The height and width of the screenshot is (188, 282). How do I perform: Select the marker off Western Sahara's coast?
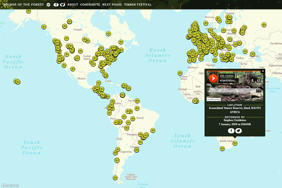tap(180, 73)
